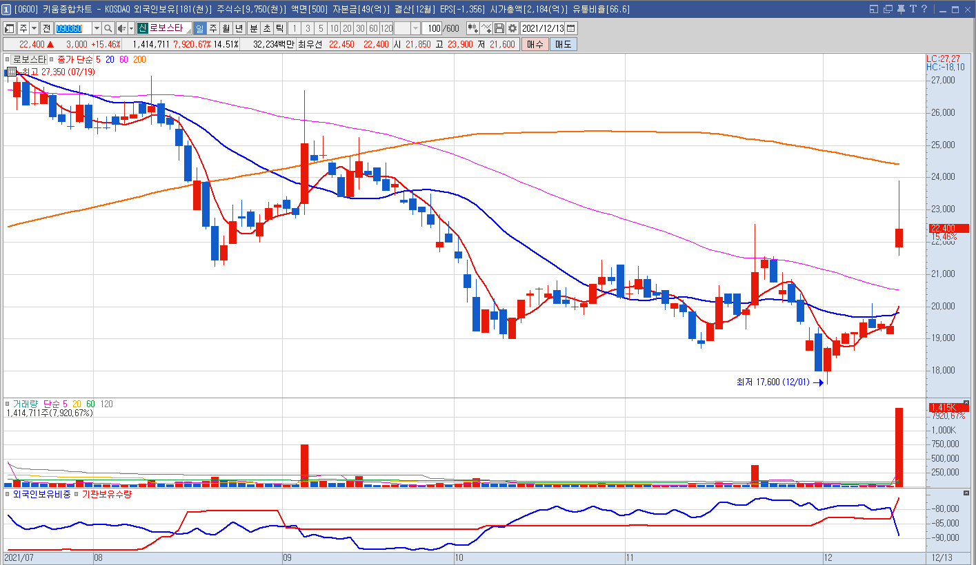976x565 pixels.
Task: Click the square marker before 기관보유수량 label
Action: (x=77, y=494)
